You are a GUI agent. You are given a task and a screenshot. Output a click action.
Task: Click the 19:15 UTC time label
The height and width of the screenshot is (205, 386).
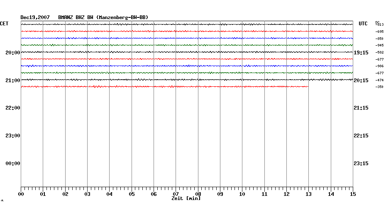(x=361, y=53)
